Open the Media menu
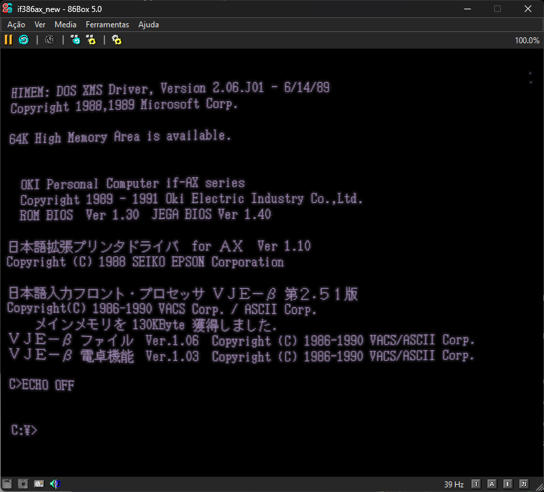The height and width of the screenshot is (492, 544). (66, 25)
